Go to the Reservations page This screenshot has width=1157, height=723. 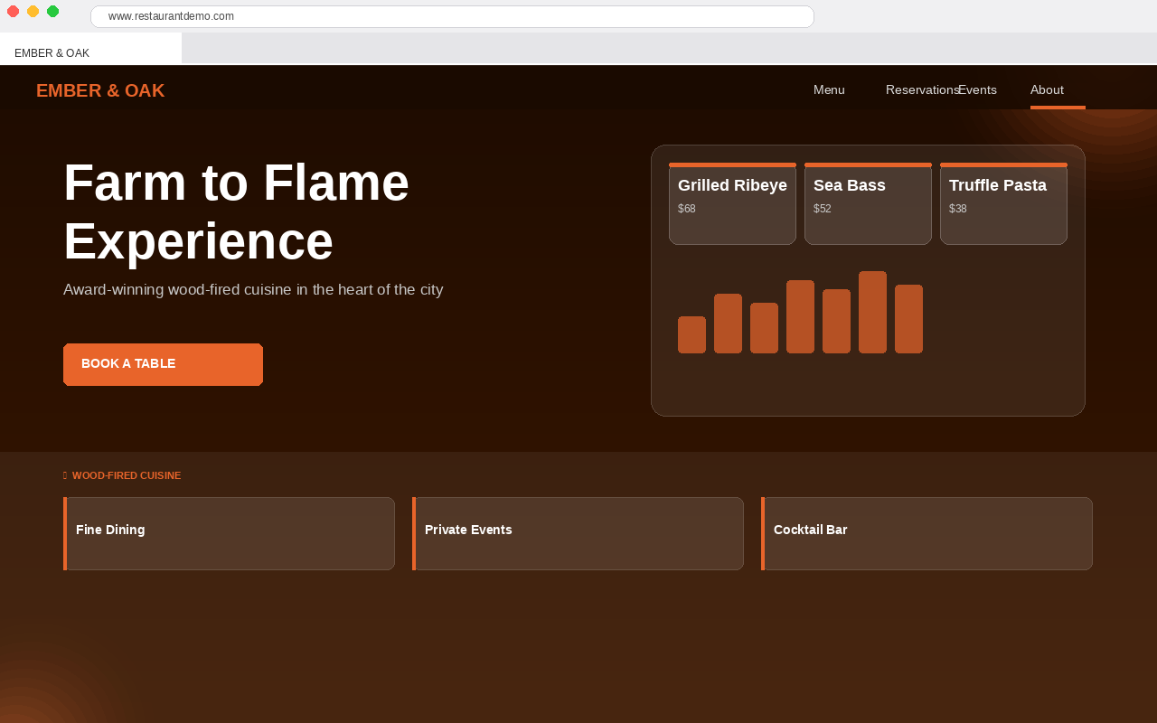[923, 89]
